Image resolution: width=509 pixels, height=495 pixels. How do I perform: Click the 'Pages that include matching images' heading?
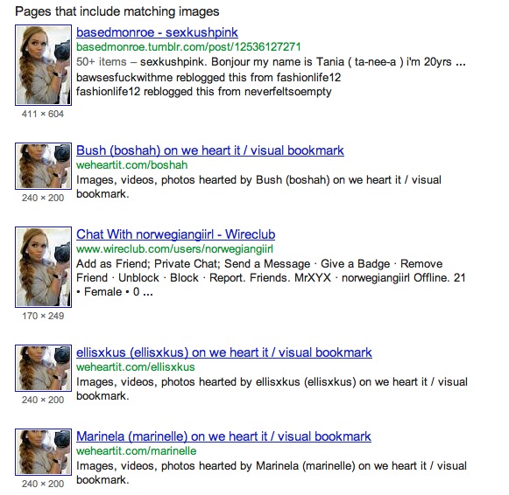pos(117,11)
